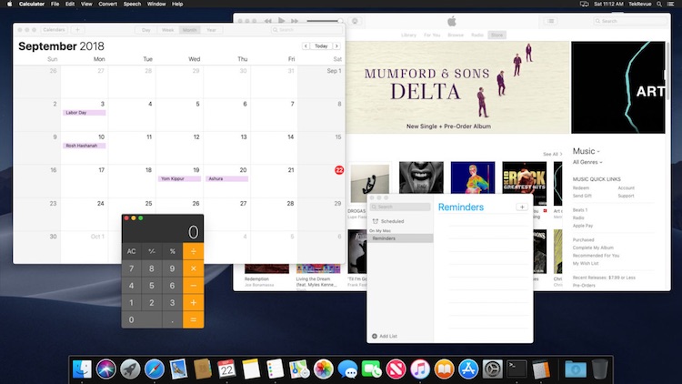The image size is (682, 384).
Task: Open the Calculator File menu
Action: (x=55, y=4)
